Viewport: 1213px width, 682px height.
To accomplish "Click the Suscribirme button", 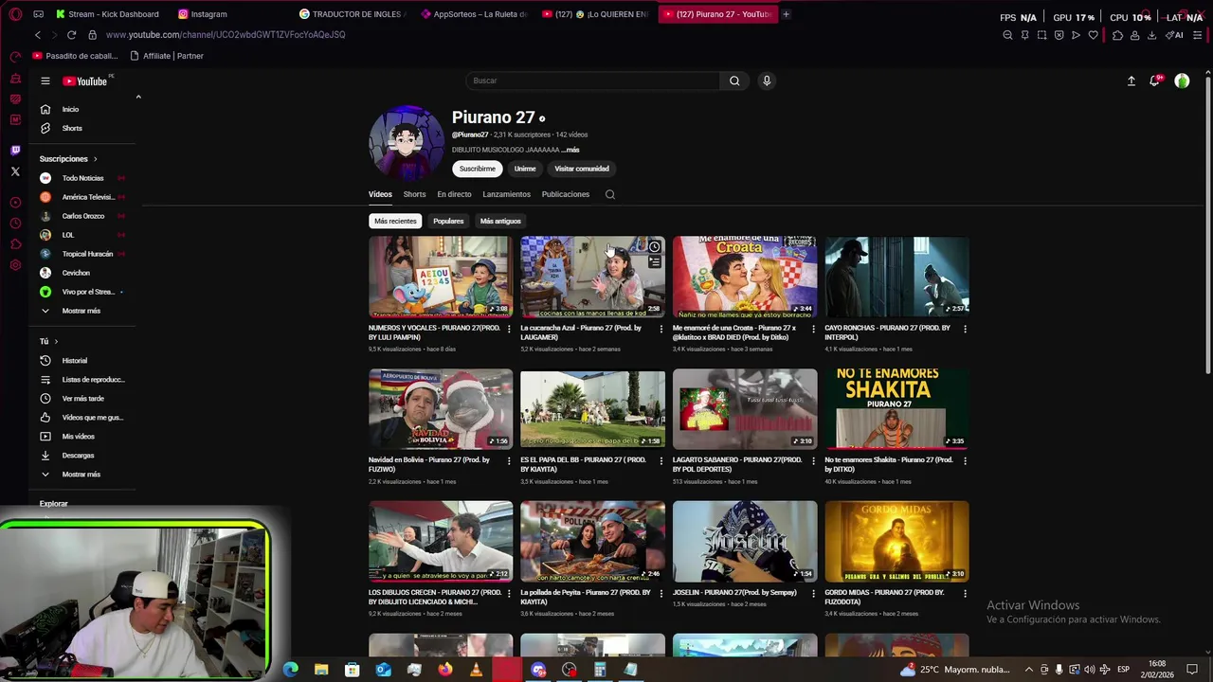I will pyautogui.click(x=478, y=169).
